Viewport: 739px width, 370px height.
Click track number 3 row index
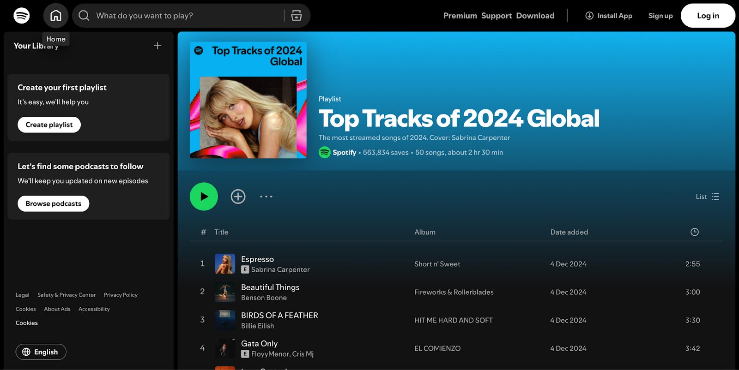(202, 320)
